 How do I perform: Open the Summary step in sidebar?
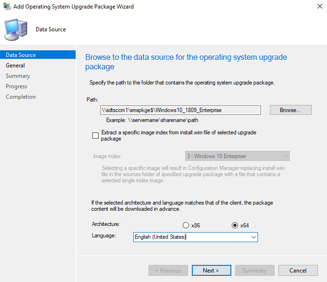click(18, 75)
